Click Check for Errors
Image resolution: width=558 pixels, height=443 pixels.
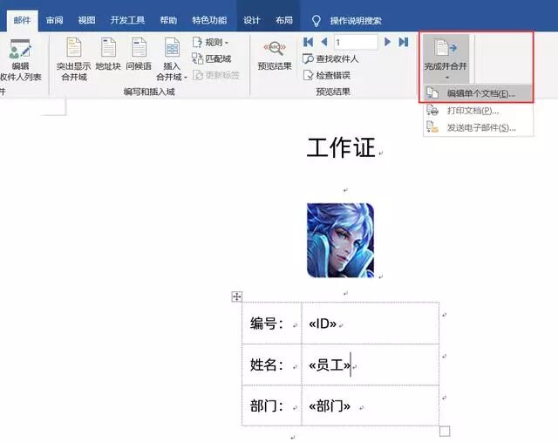(327, 75)
